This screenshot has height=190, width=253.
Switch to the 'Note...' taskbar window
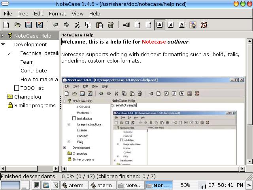point(131,185)
